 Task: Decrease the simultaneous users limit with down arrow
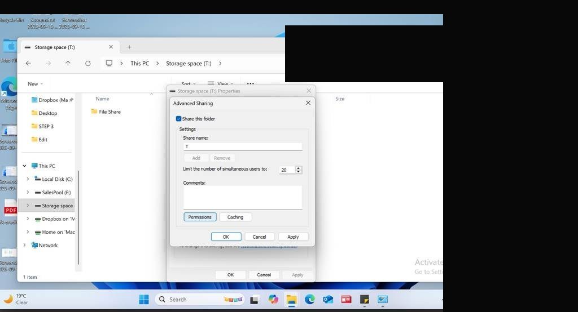click(x=299, y=172)
